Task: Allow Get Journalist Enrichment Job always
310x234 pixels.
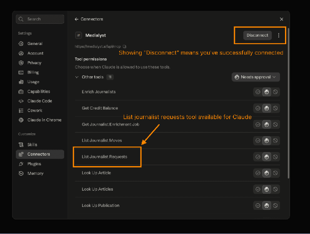Action: tap(258, 124)
